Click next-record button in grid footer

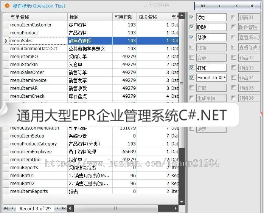click(x=57, y=208)
